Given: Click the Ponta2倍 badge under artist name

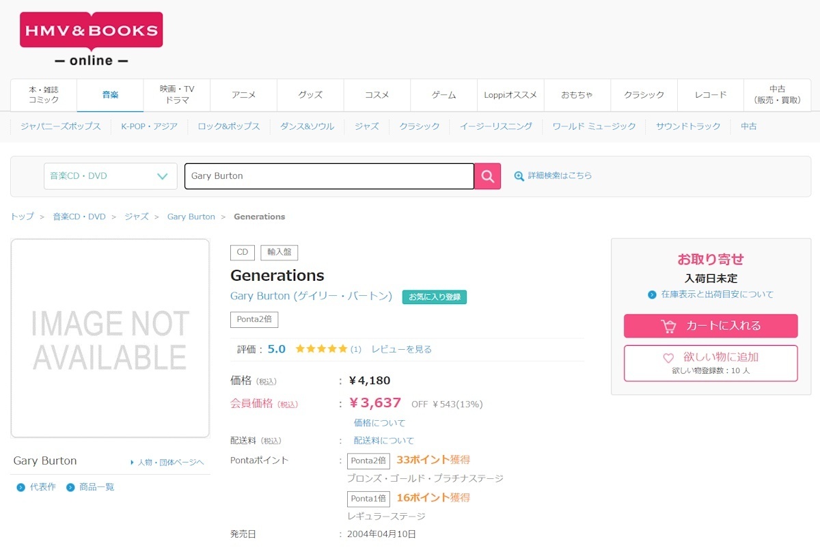Looking at the screenshot, I should 254,320.
